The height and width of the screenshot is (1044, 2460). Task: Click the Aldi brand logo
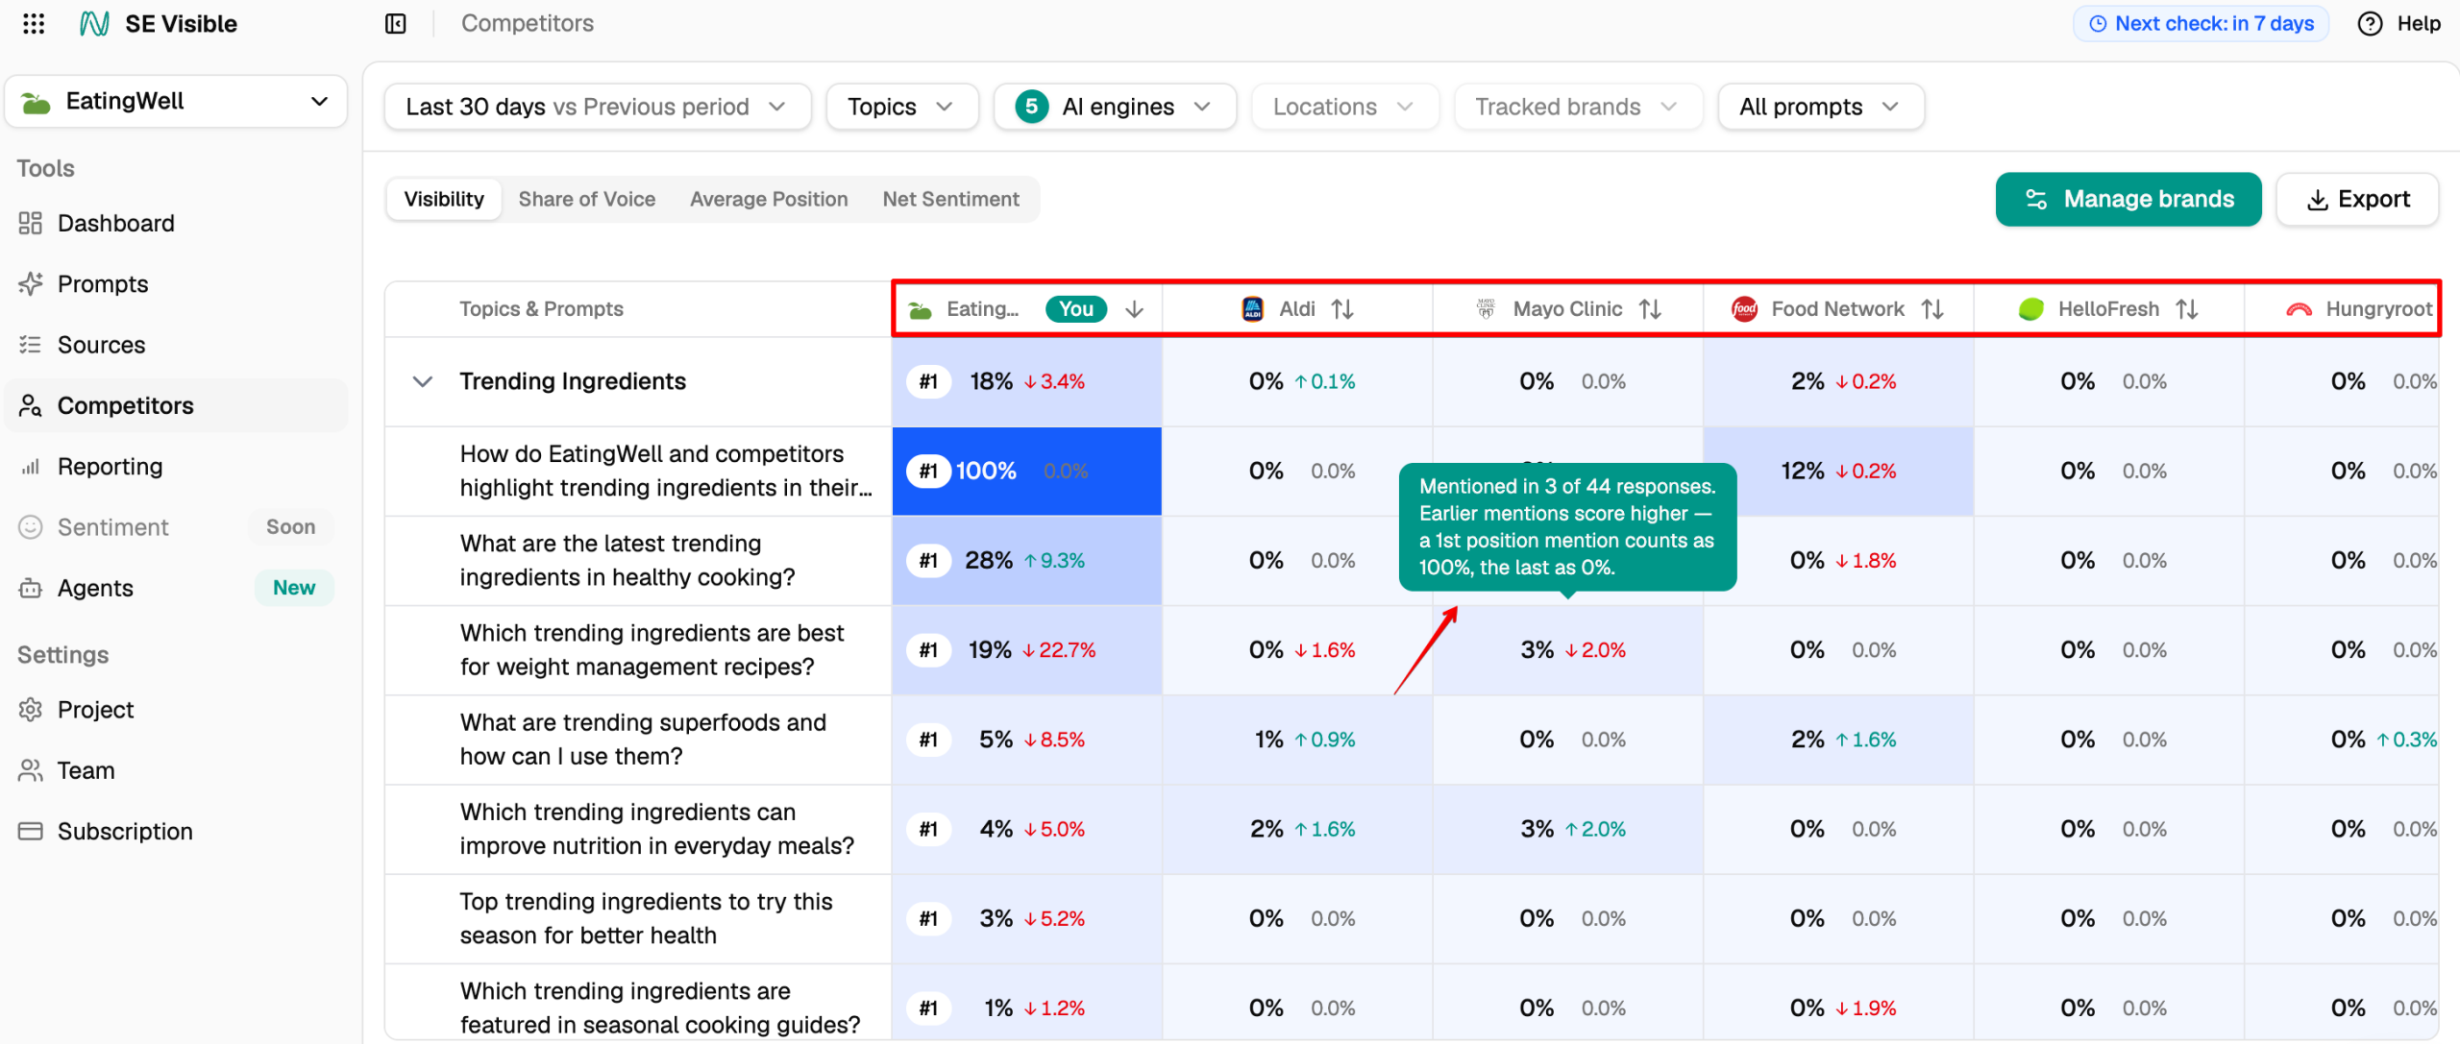[x=1253, y=308]
